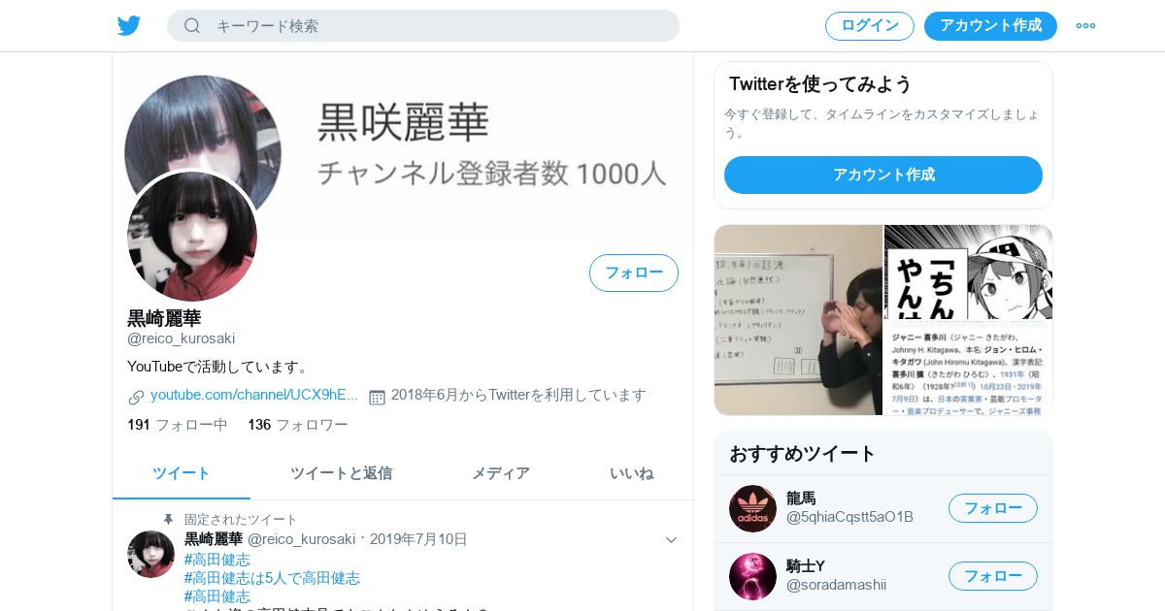Viewport: 1165px width, 611px height.
Task: Click the large アカウント作成 sidebar button
Action: pyautogui.click(x=883, y=175)
